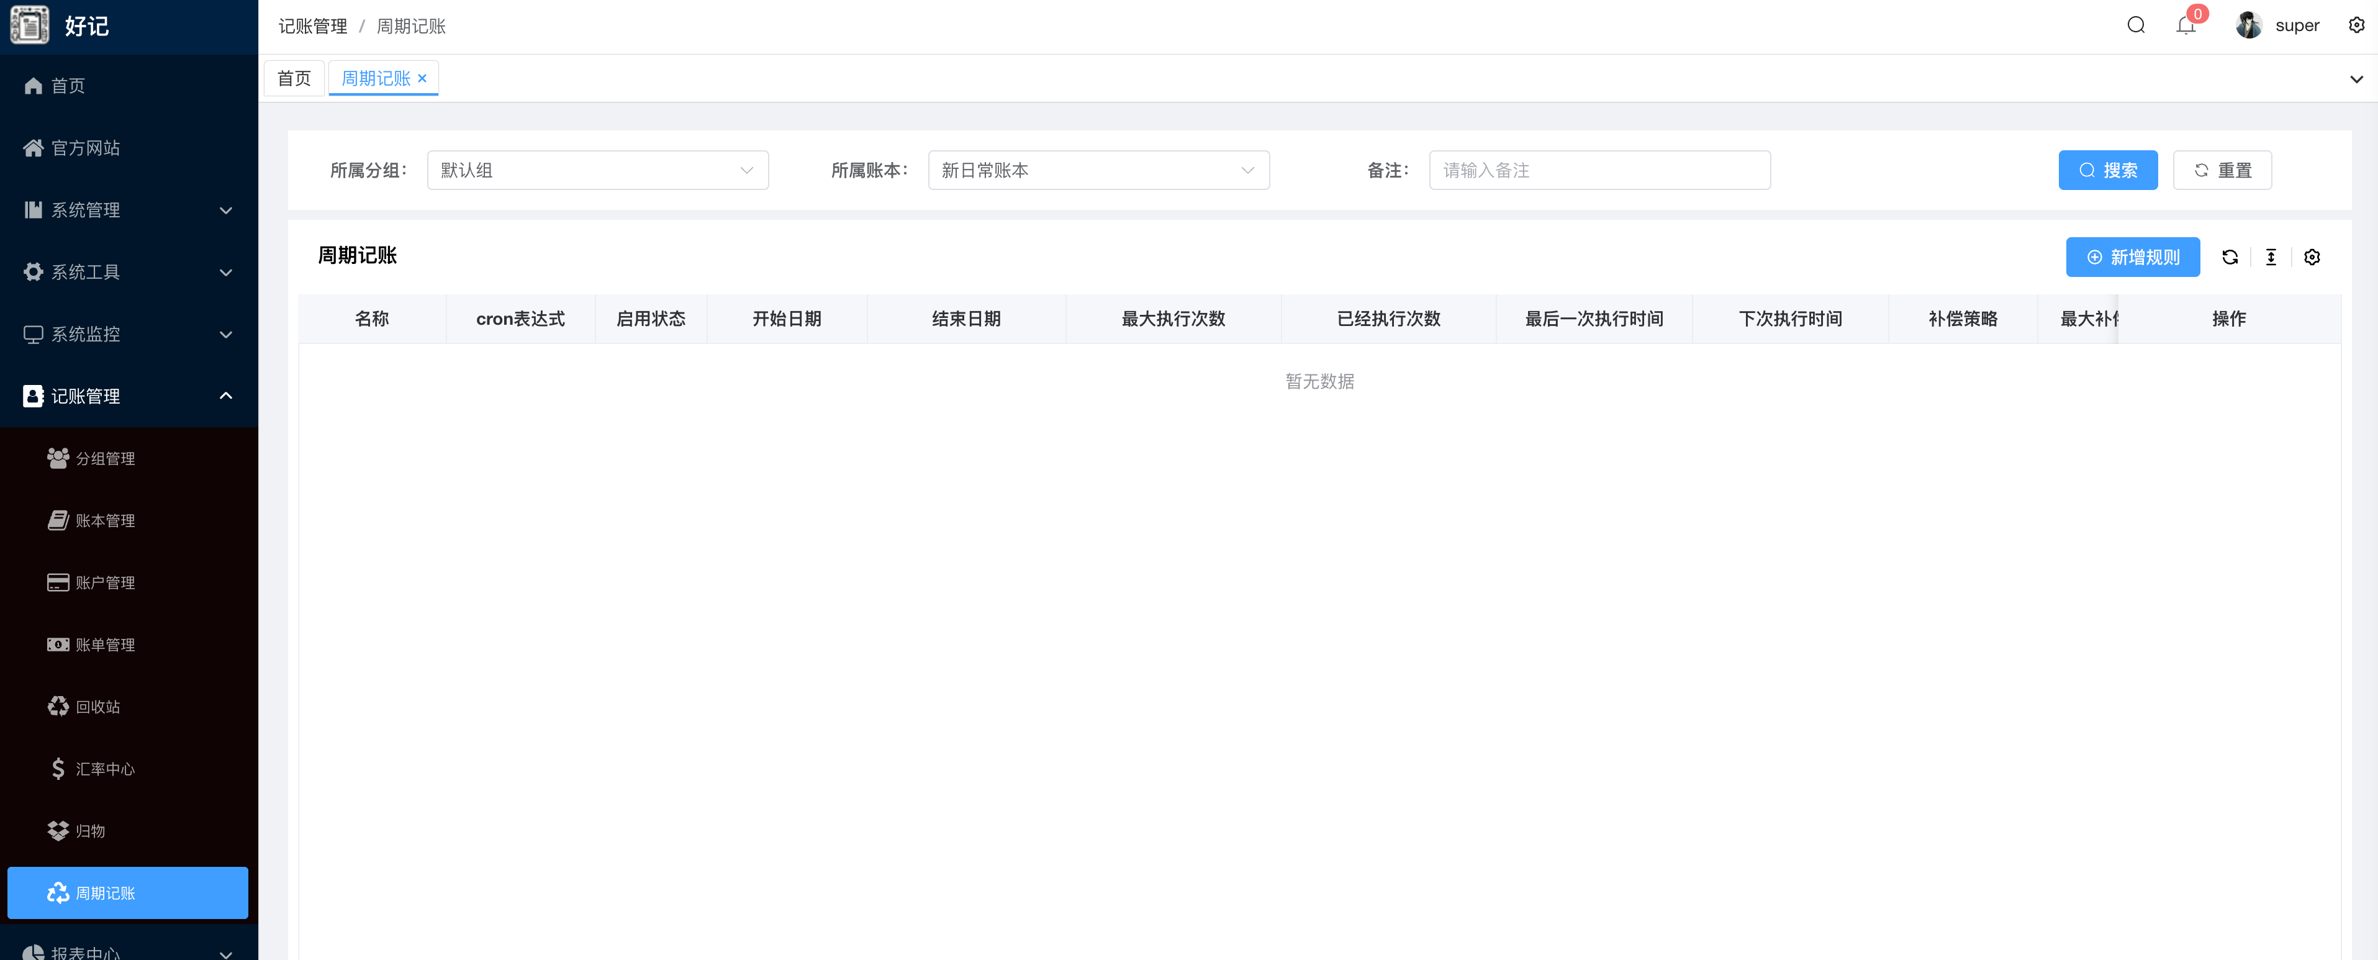Open 归物 in the sidebar
The height and width of the screenshot is (960, 2378).
(89, 830)
